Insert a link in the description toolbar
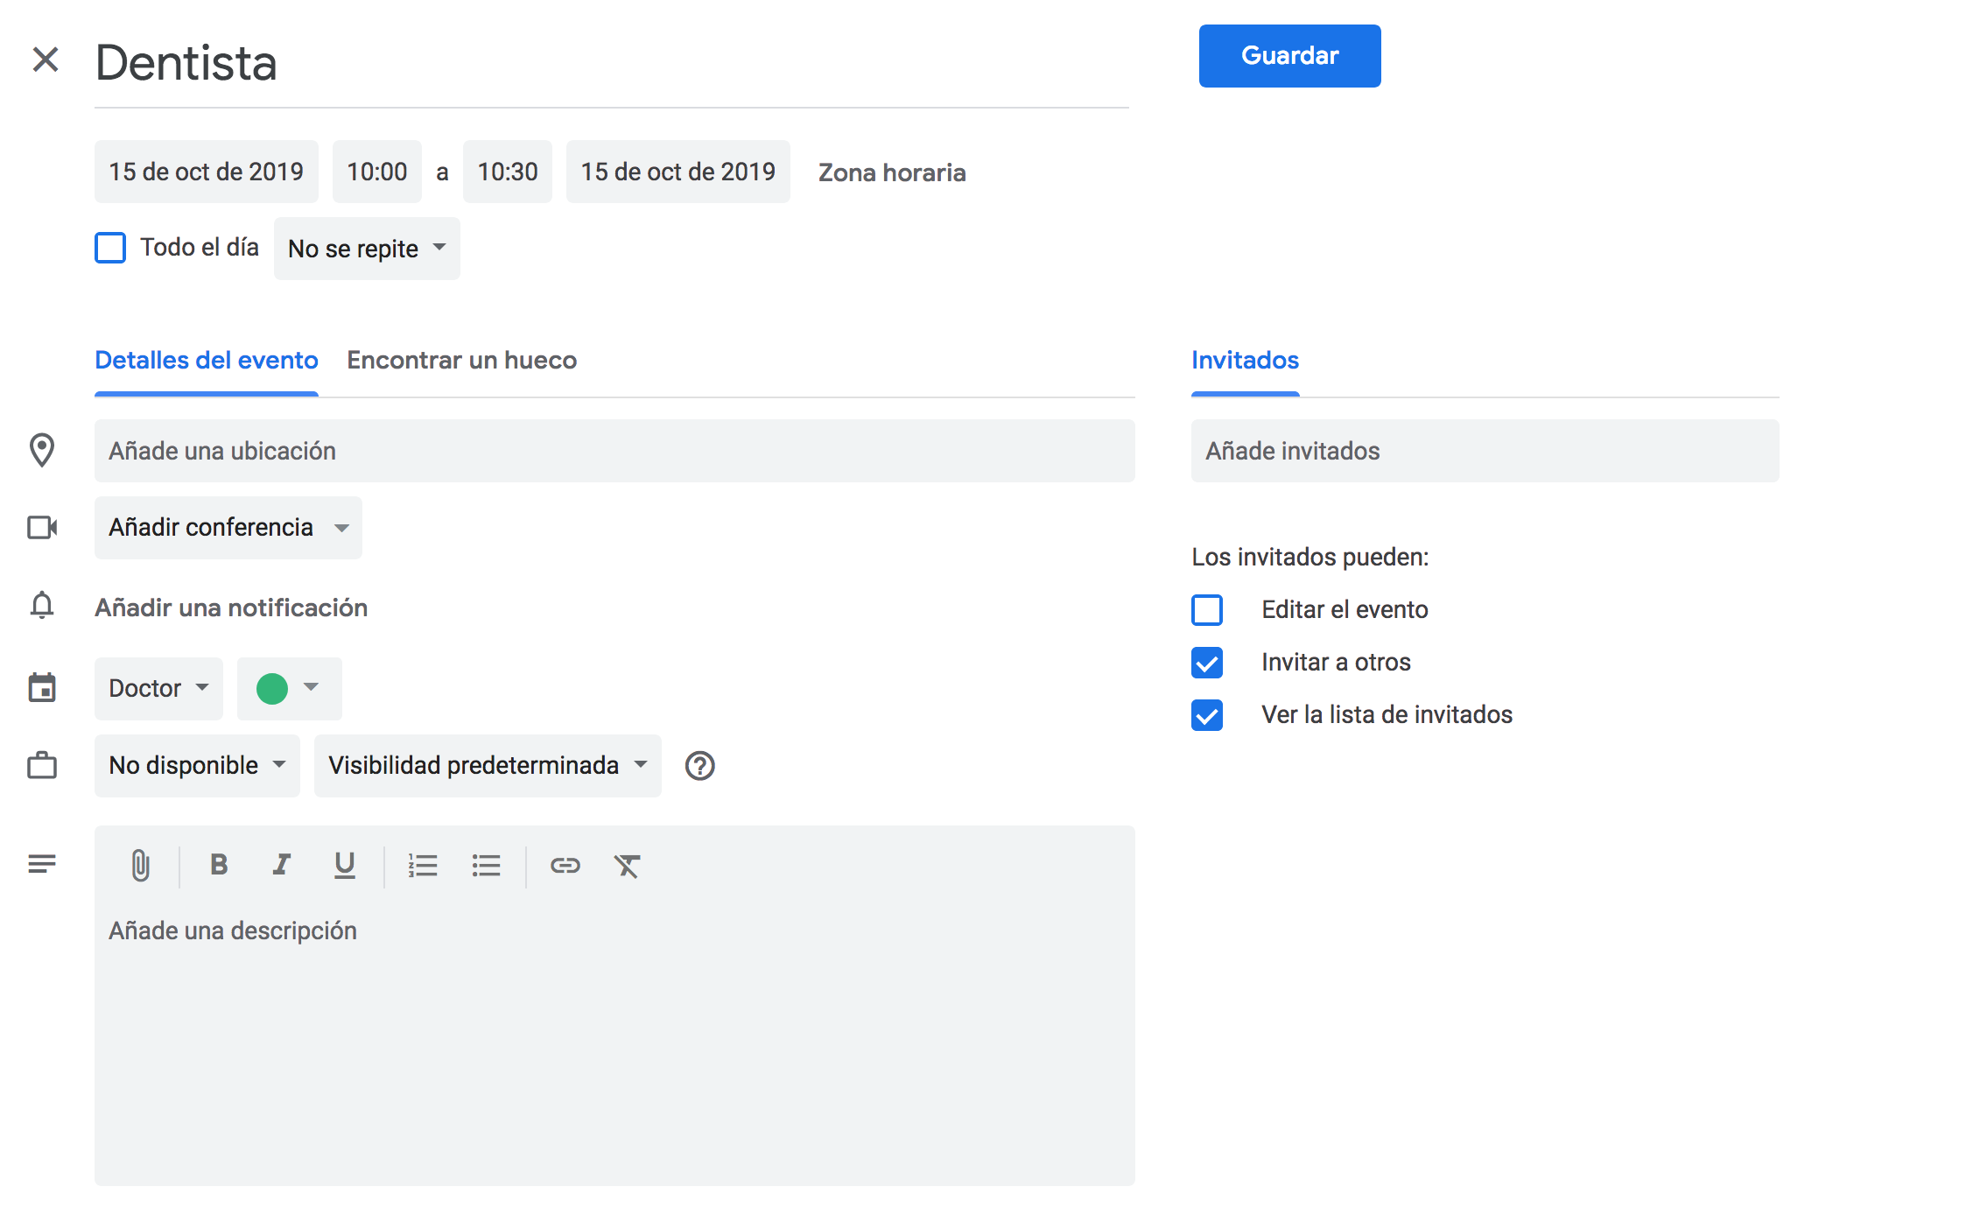This screenshot has width=1966, height=1215. point(565,866)
